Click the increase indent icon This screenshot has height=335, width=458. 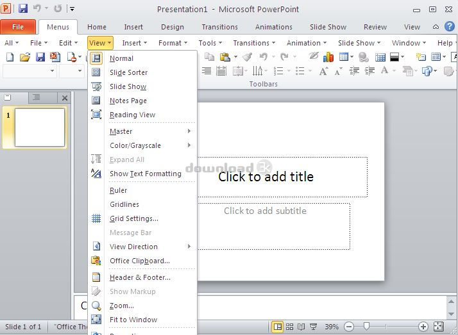pos(369,71)
